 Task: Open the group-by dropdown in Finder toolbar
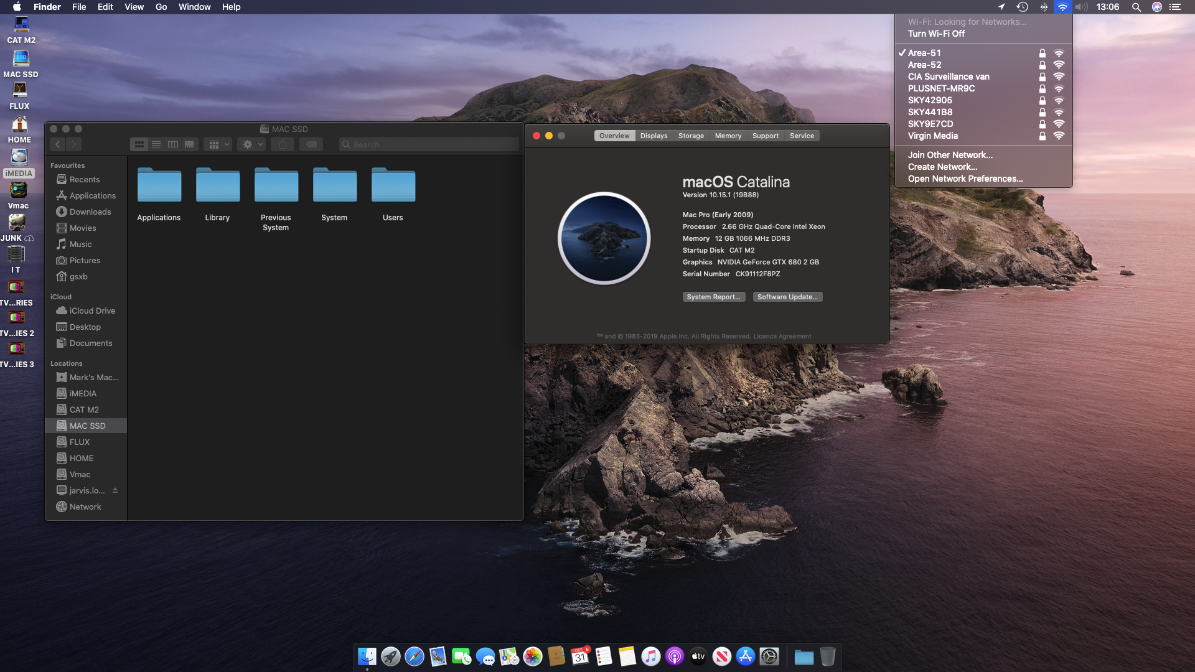click(218, 144)
